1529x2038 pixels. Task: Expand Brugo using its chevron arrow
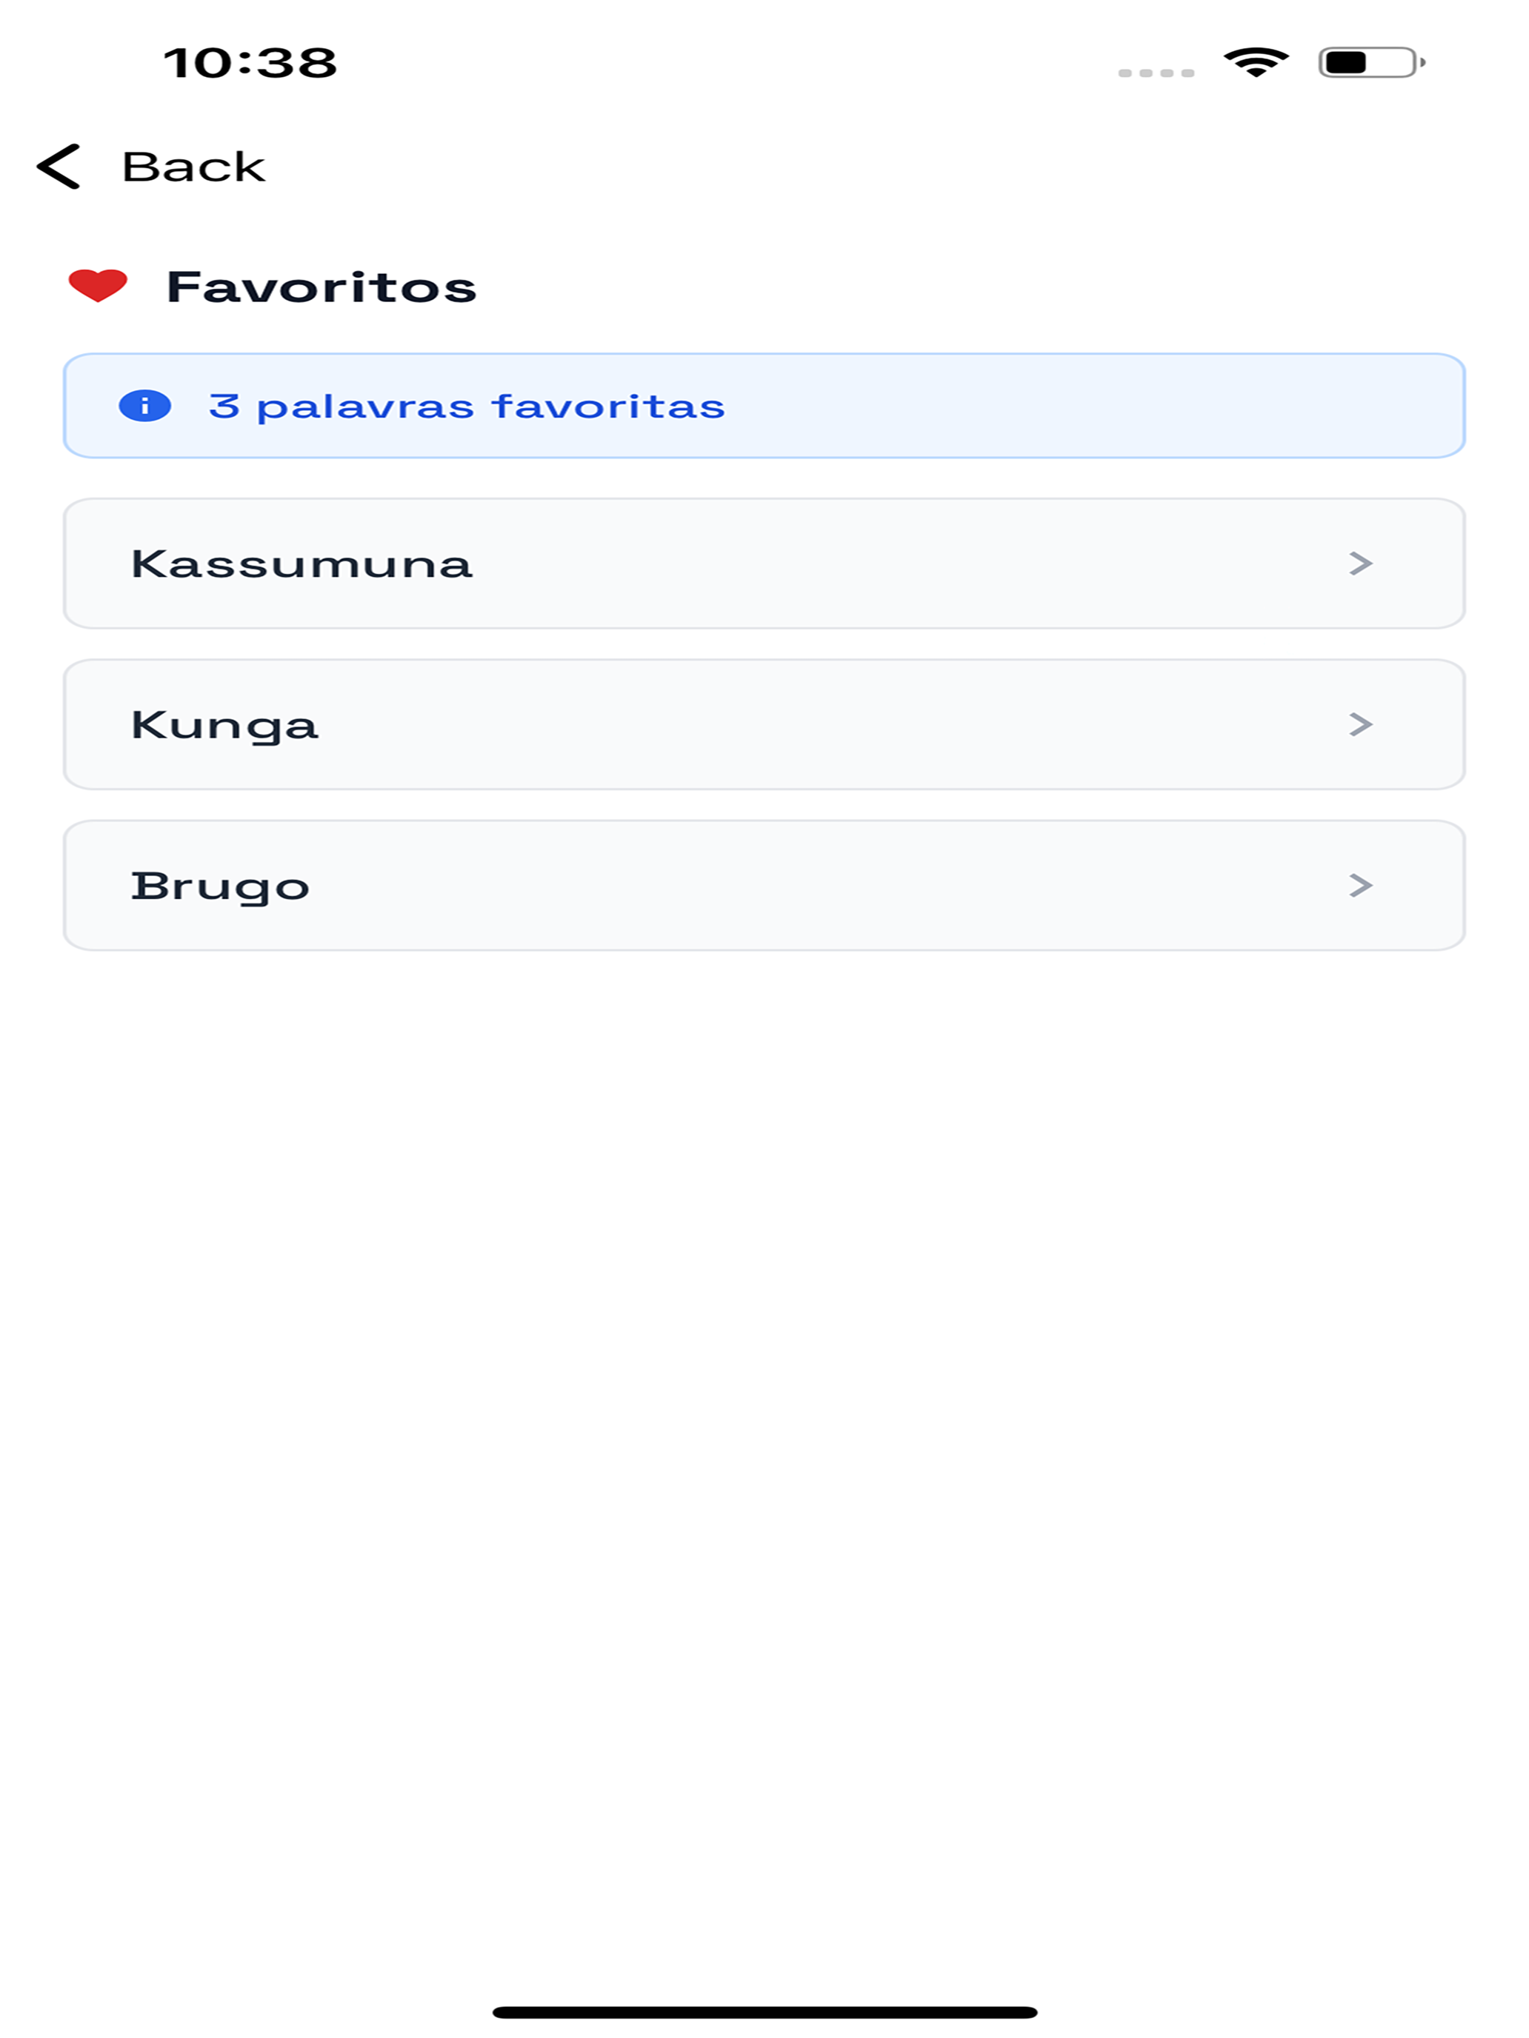(x=1360, y=886)
